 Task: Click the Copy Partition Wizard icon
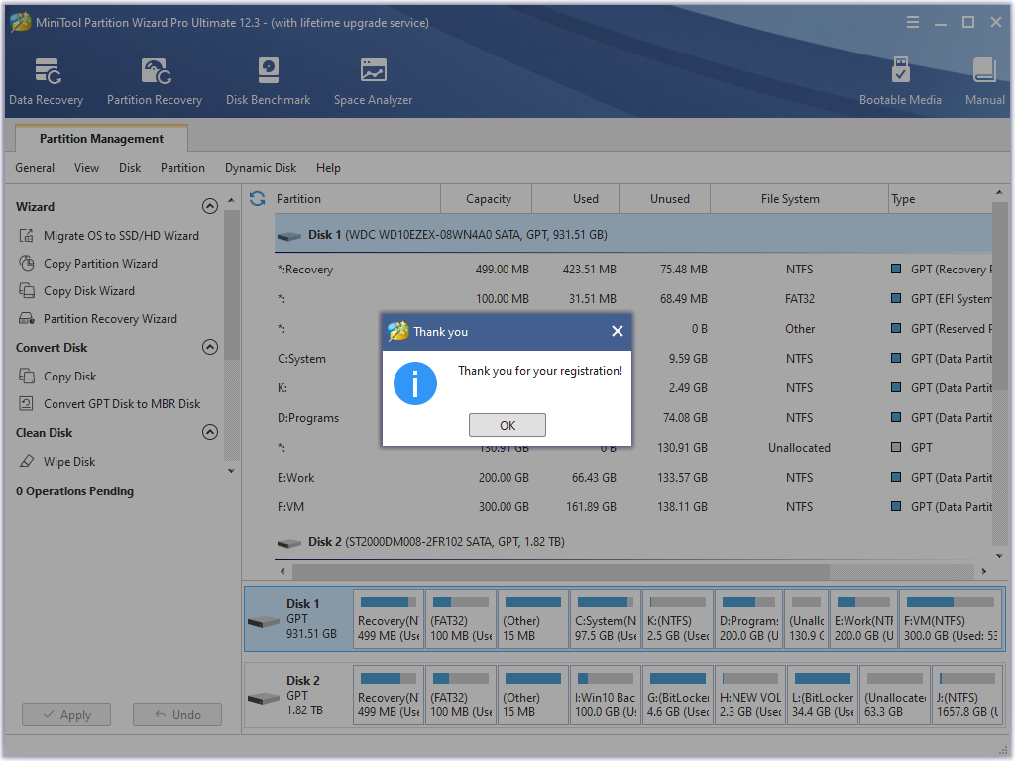pyautogui.click(x=27, y=264)
